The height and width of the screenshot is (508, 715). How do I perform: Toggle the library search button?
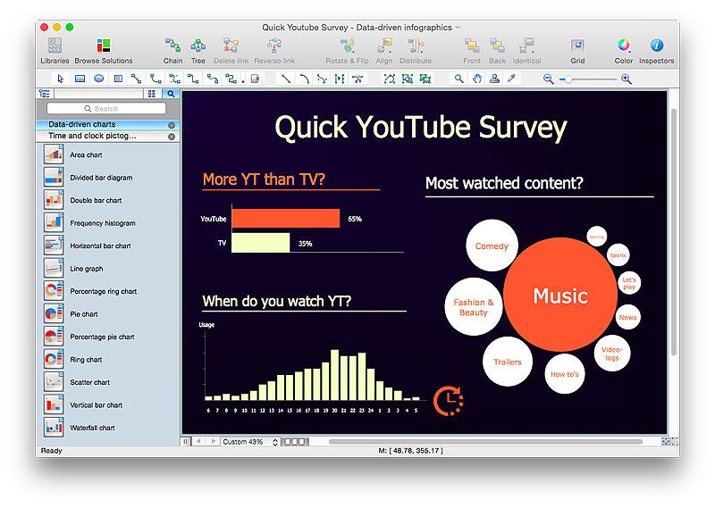171,94
